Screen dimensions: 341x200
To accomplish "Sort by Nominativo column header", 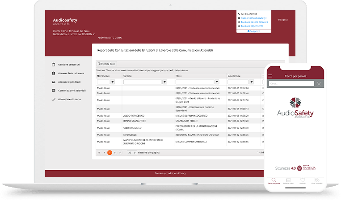I will pyautogui.click(x=103, y=76).
